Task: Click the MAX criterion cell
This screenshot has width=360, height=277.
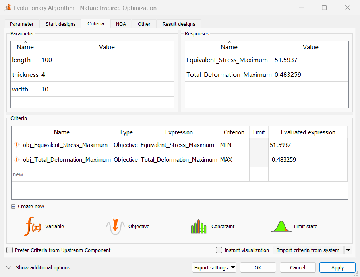Action: point(234,160)
